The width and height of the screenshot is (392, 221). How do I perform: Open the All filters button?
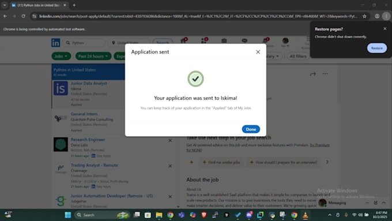pyautogui.click(x=298, y=56)
